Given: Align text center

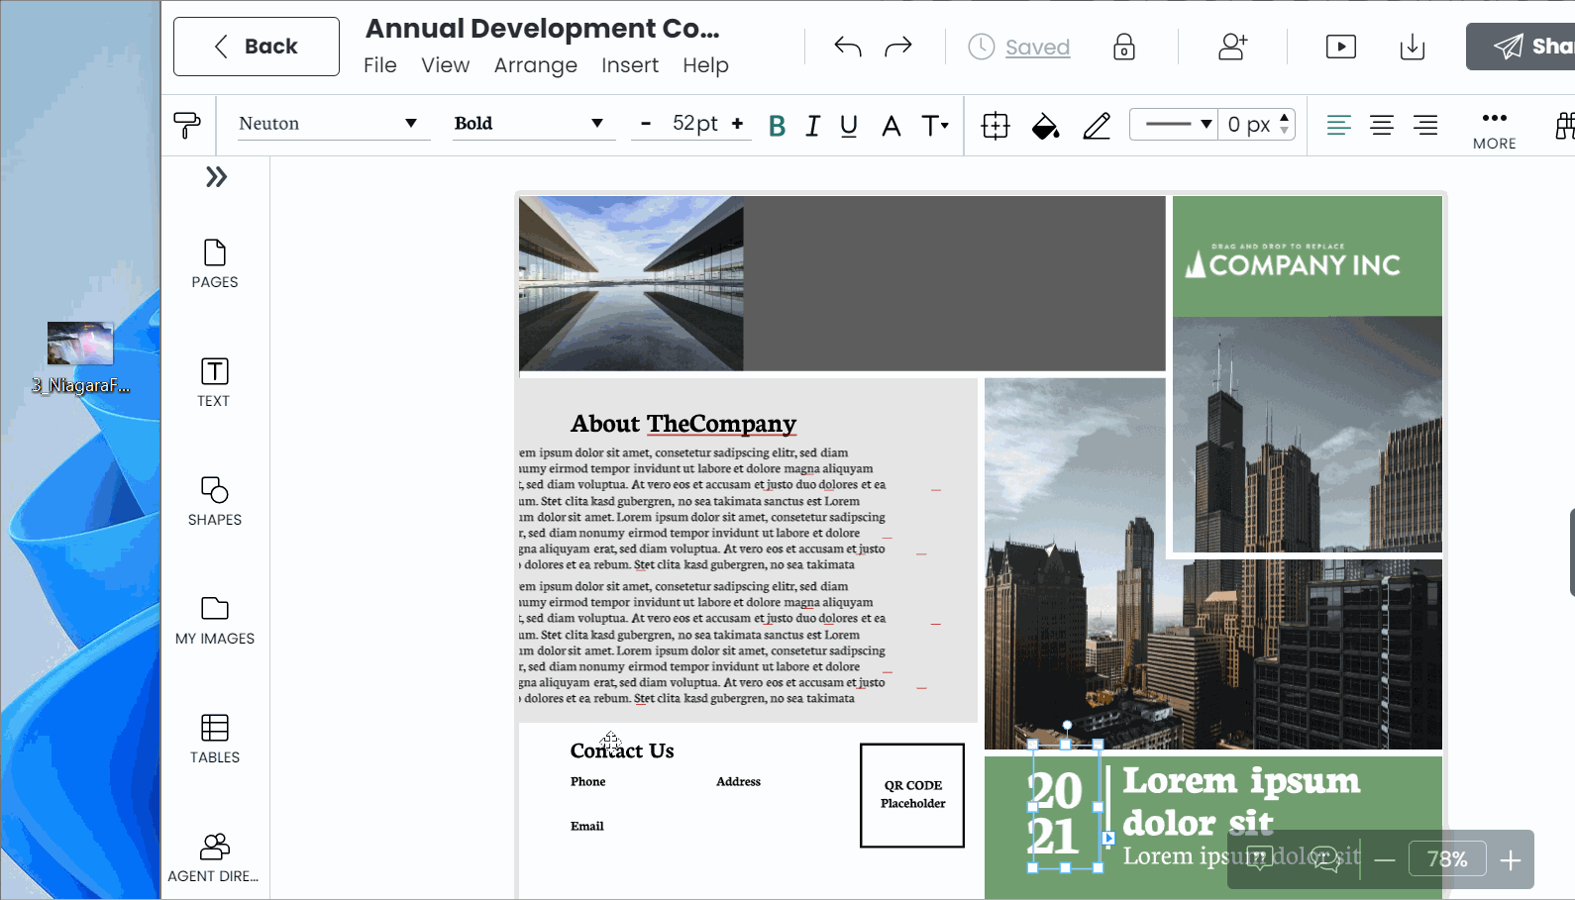Looking at the screenshot, I should click(1382, 125).
